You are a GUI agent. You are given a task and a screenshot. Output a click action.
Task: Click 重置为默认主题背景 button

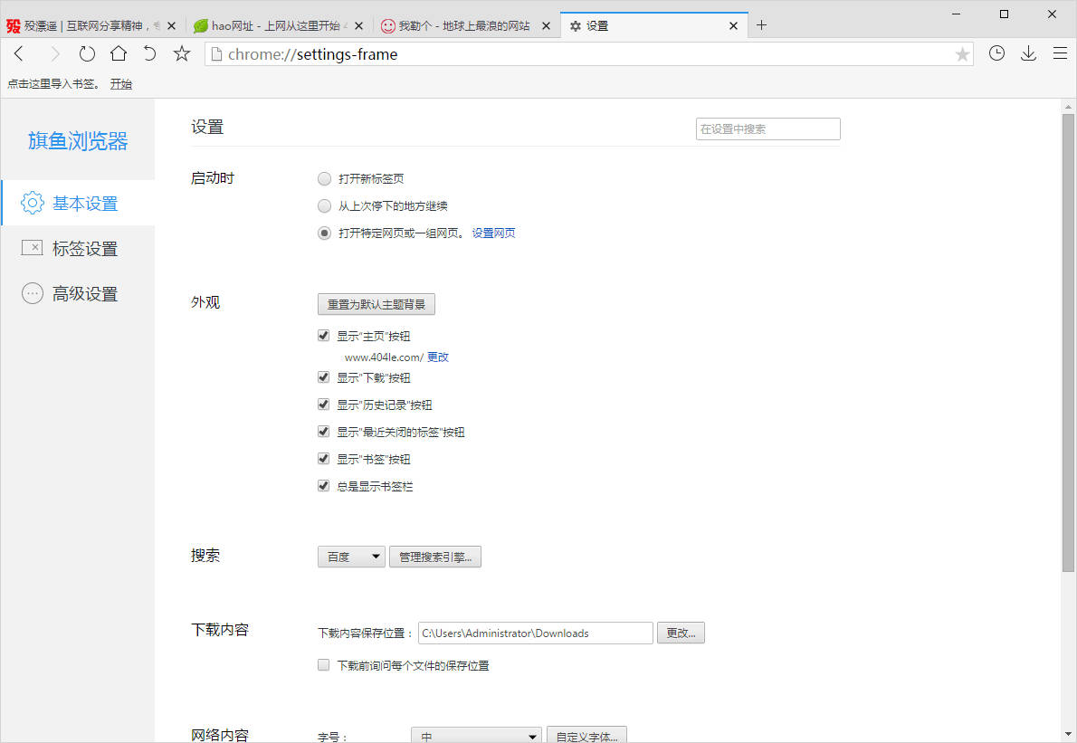(376, 304)
